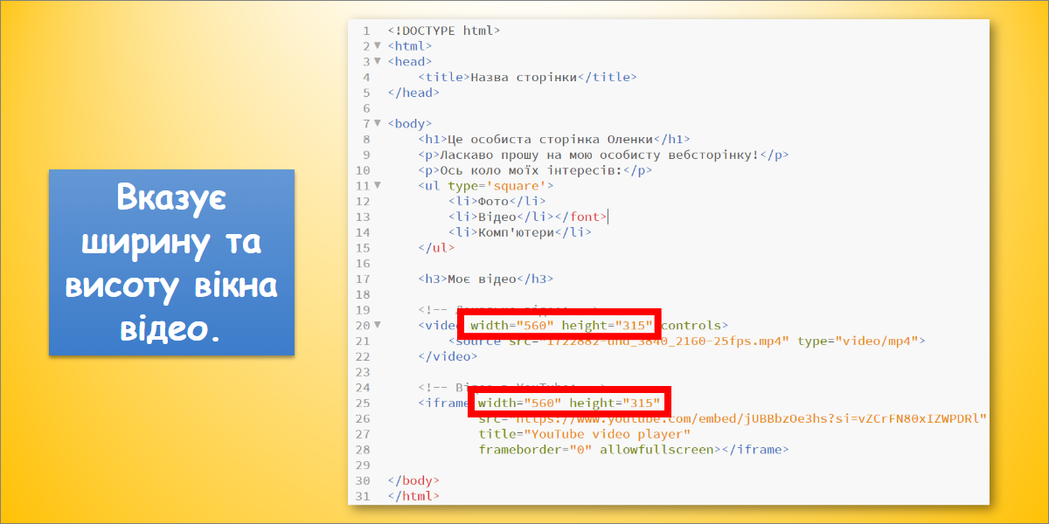
Task: Click the 'Комп'ютери' list item line
Action: click(x=519, y=232)
